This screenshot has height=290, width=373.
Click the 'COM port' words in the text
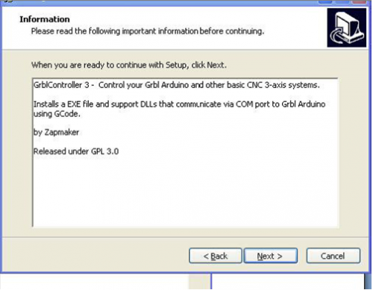pyautogui.click(x=252, y=104)
